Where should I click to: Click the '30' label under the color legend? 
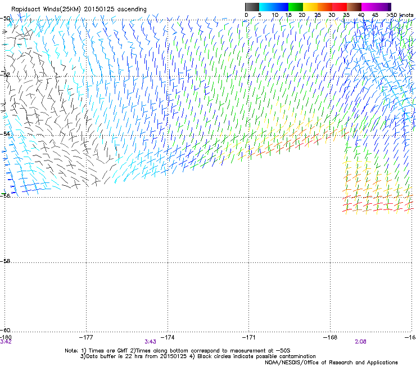point(332,15)
